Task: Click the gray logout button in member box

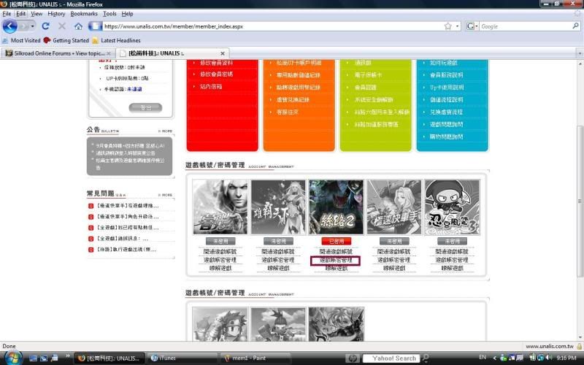Action: point(145,107)
